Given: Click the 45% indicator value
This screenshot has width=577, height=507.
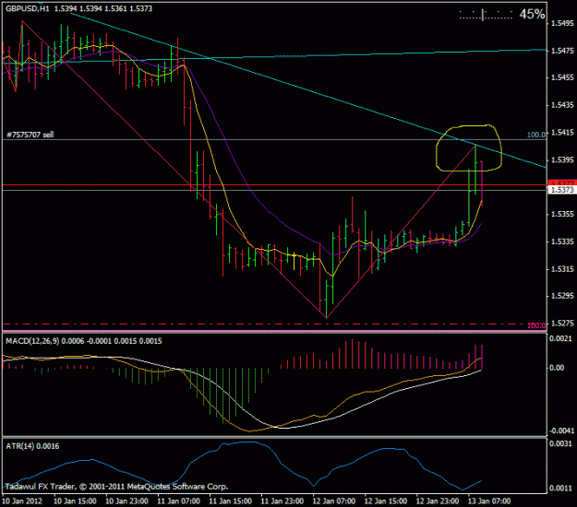Looking at the screenshot, I should (532, 15).
